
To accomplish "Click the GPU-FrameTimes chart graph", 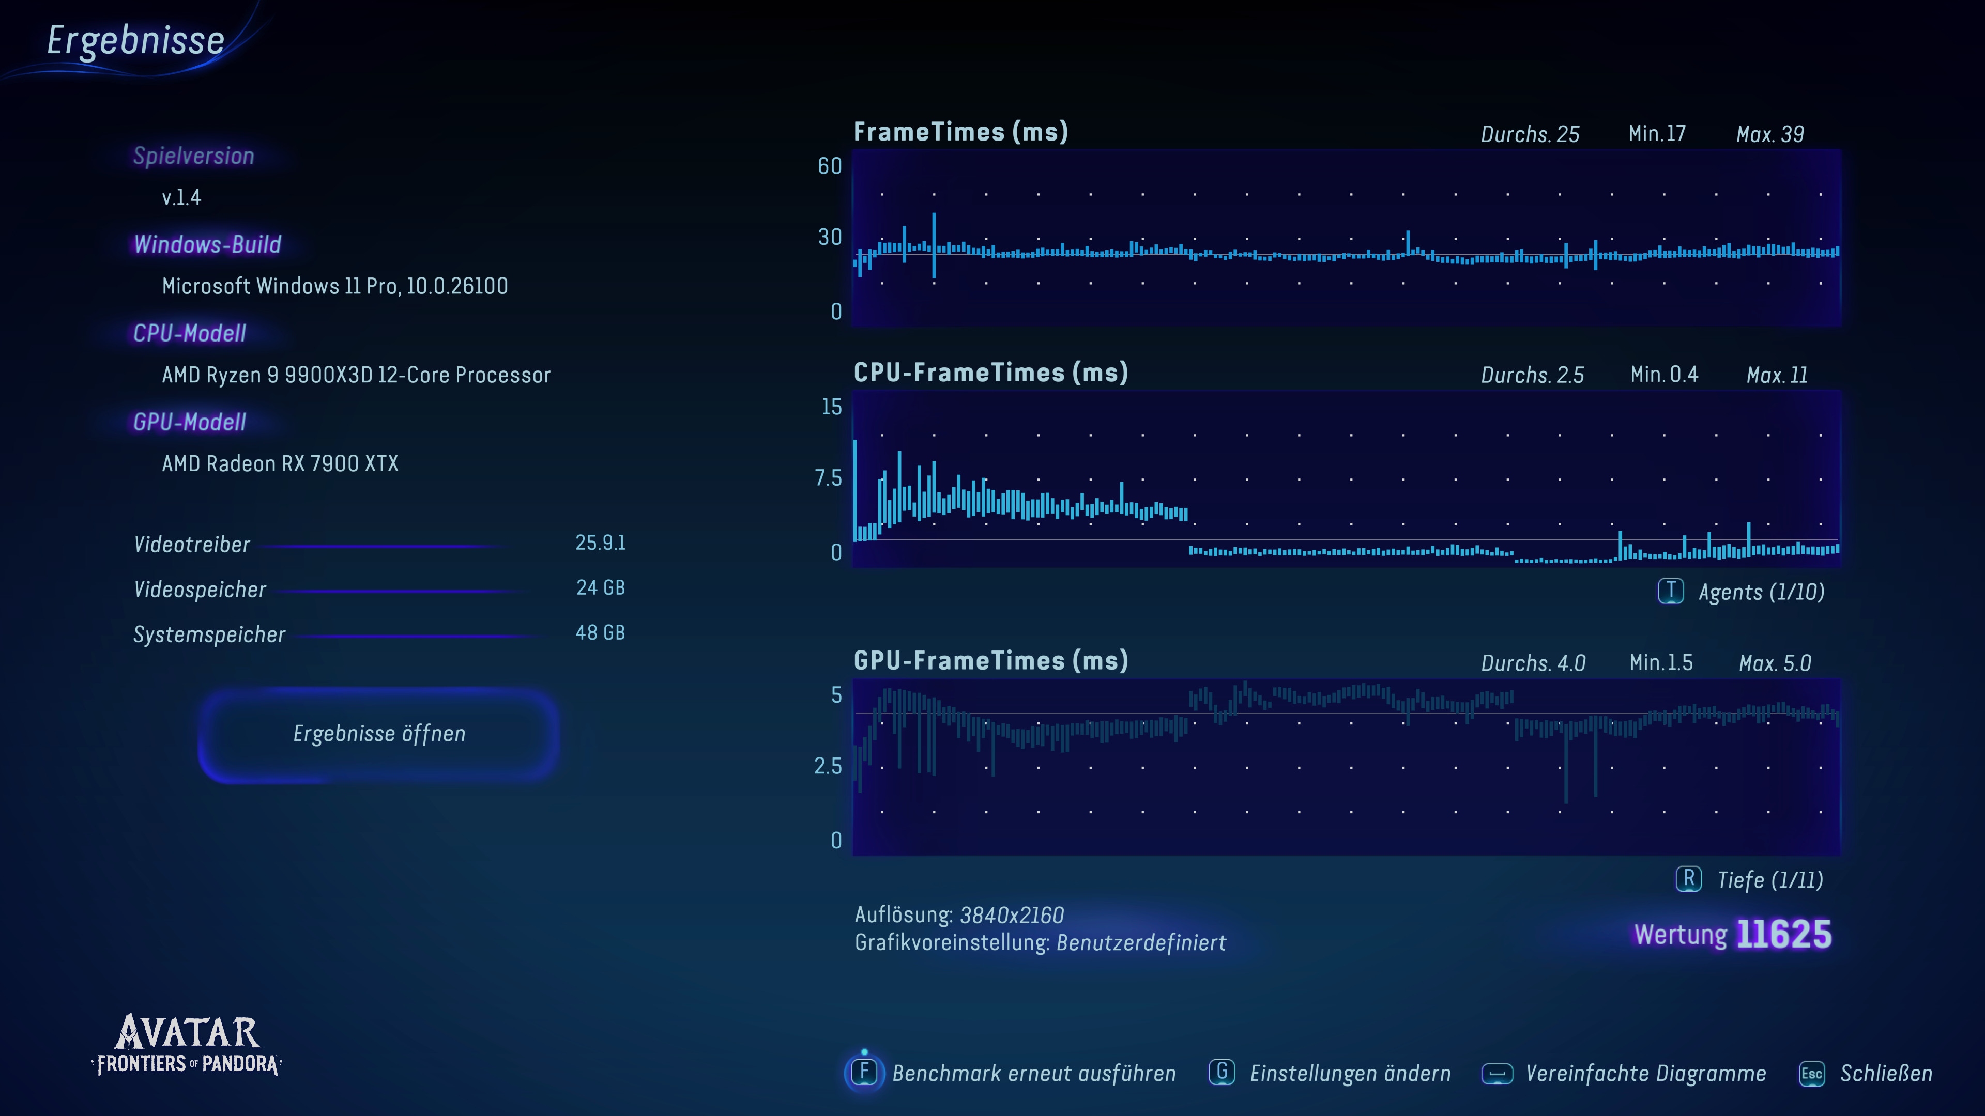I will (1346, 766).
